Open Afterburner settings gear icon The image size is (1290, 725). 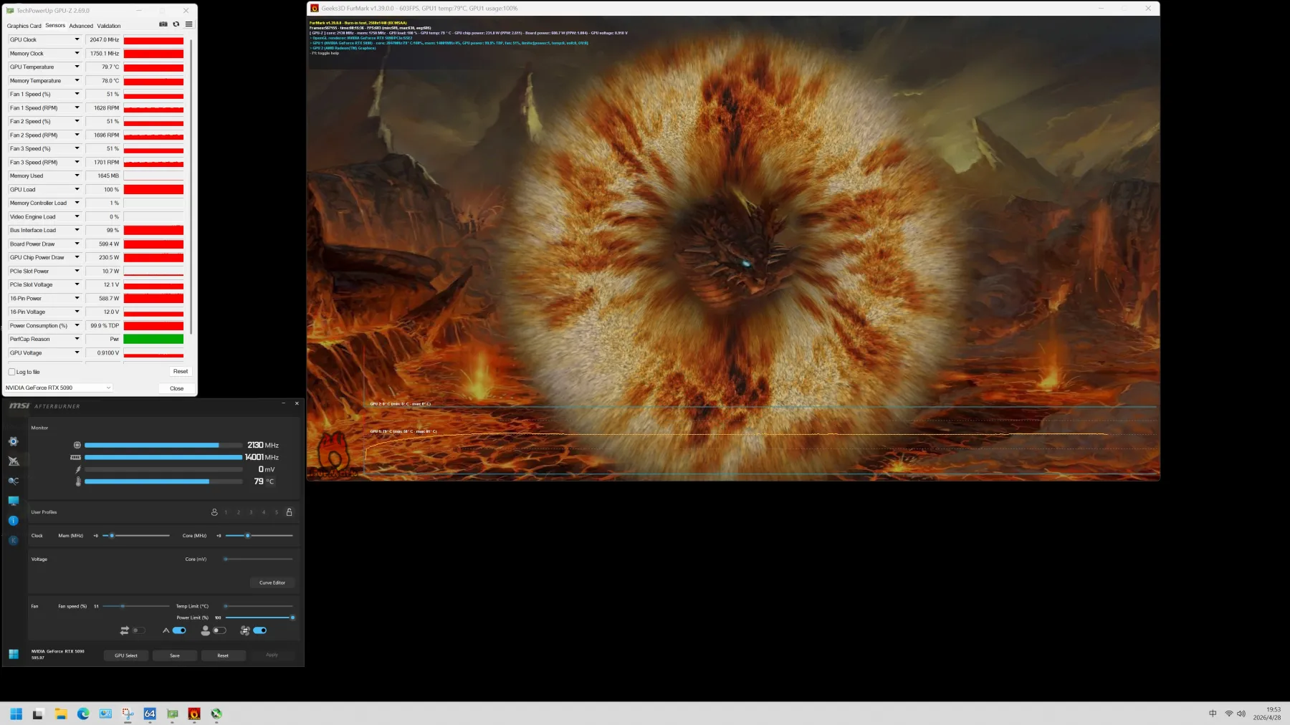tap(13, 442)
